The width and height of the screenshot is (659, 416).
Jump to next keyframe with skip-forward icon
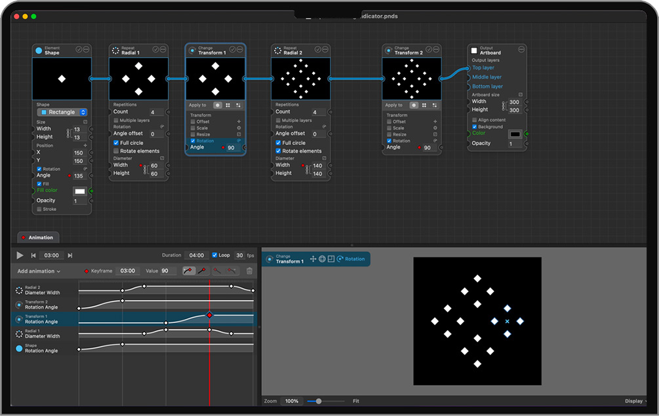[x=70, y=255]
